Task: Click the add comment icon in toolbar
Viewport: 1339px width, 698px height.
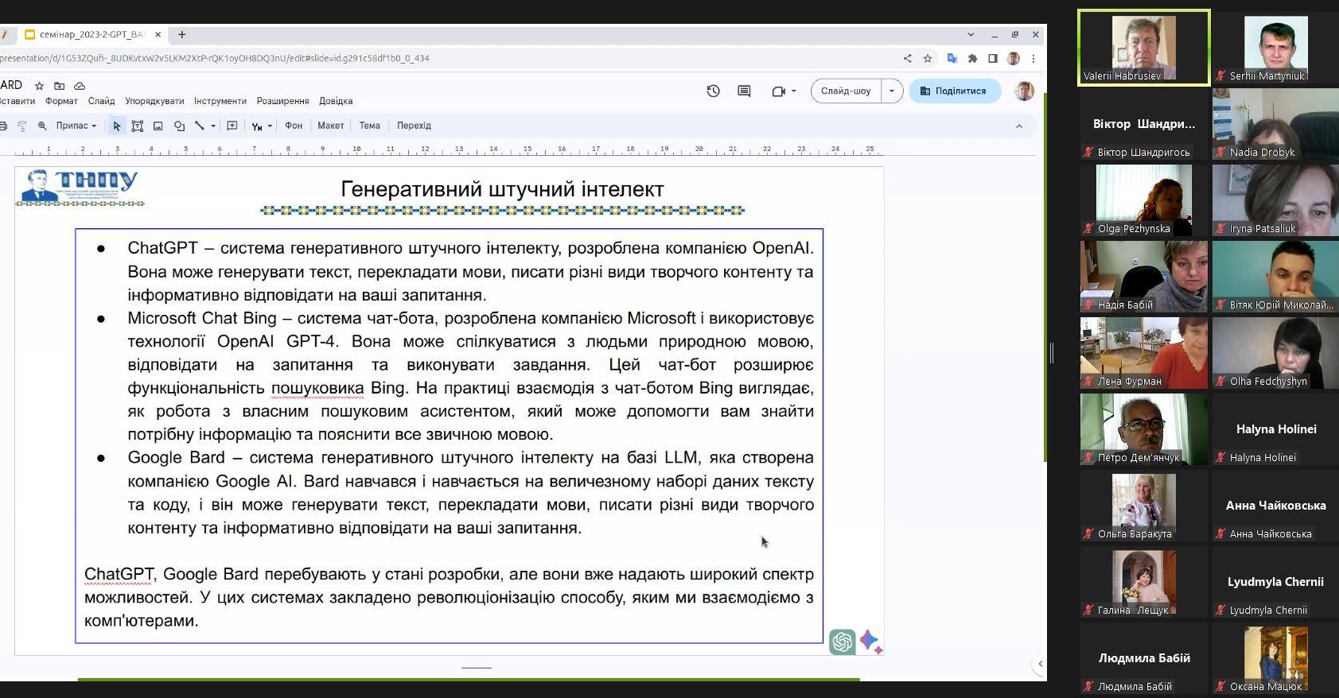Action: [232, 126]
